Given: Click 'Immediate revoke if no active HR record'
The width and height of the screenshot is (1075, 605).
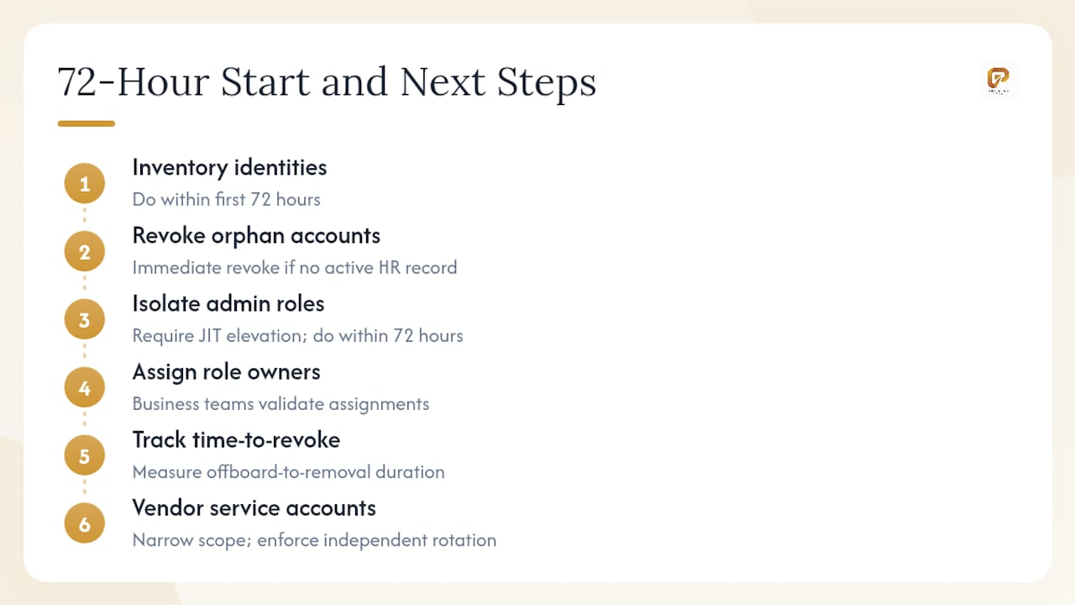Looking at the screenshot, I should pyautogui.click(x=295, y=268).
